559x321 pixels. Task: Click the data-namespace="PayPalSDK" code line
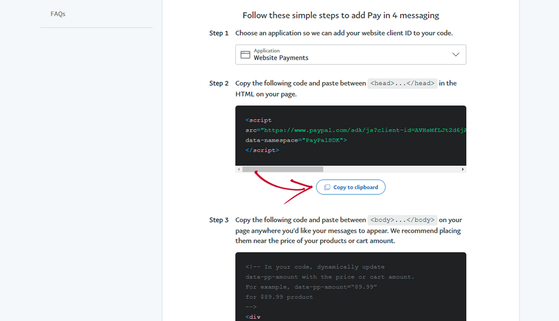pos(296,140)
